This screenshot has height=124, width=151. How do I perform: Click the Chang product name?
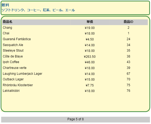click(x=7, y=28)
